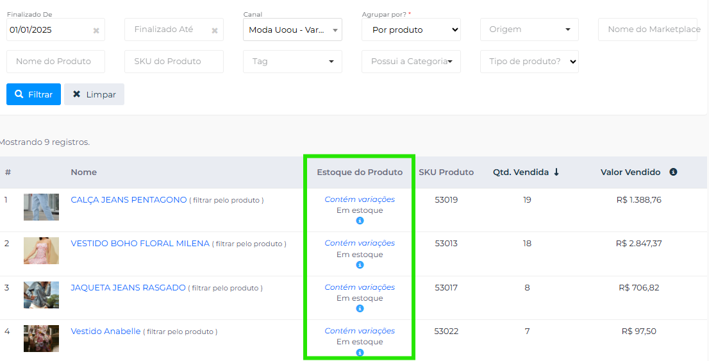Click the VESTIDO BOHO FLORAL MILENA thumbnail
Image resolution: width=709 pixels, height=361 pixels.
[x=41, y=251]
